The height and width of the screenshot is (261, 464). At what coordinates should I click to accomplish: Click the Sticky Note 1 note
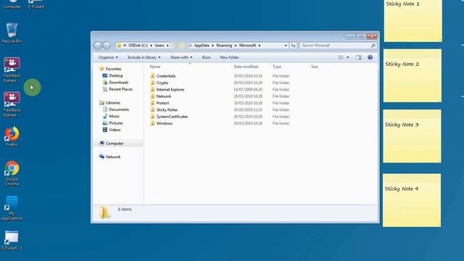(413, 20)
